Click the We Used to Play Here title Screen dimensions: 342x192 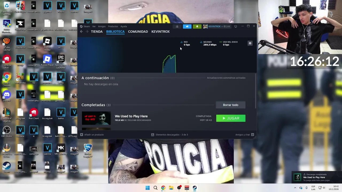click(x=131, y=116)
